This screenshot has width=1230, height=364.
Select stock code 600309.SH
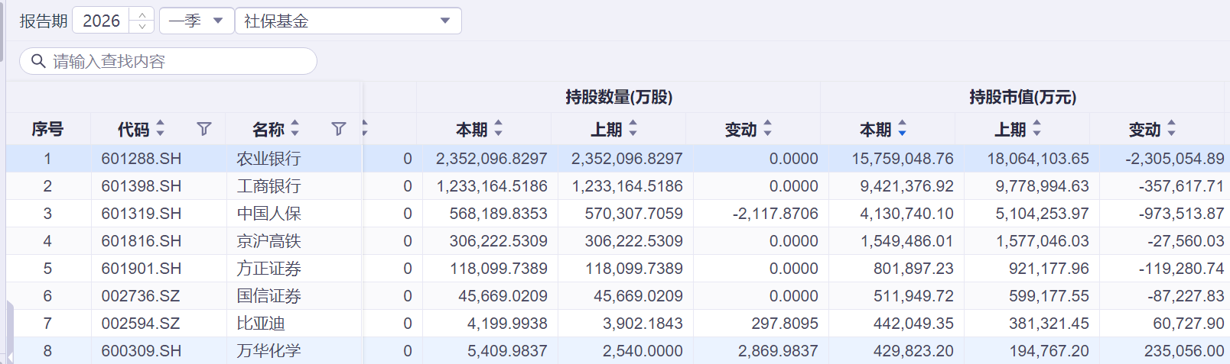pos(142,351)
